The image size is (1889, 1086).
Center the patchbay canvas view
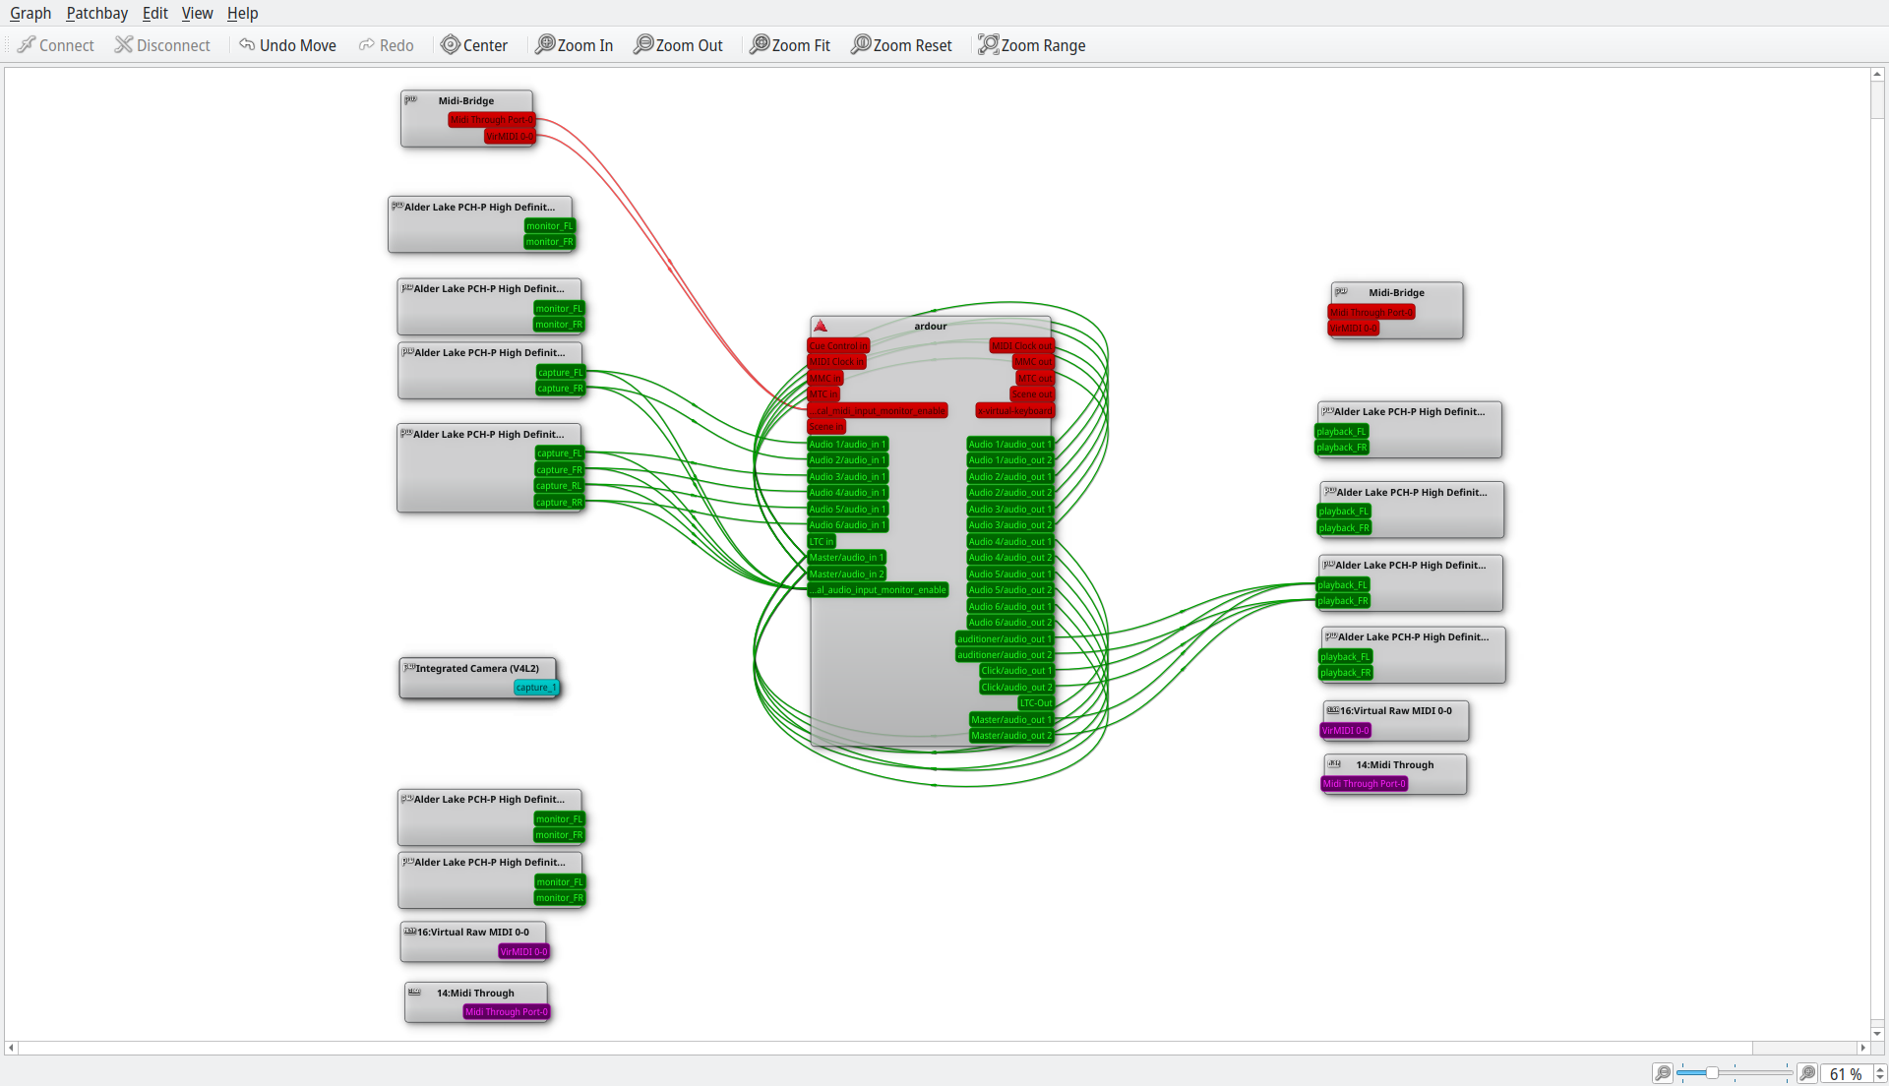pos(474,45)
